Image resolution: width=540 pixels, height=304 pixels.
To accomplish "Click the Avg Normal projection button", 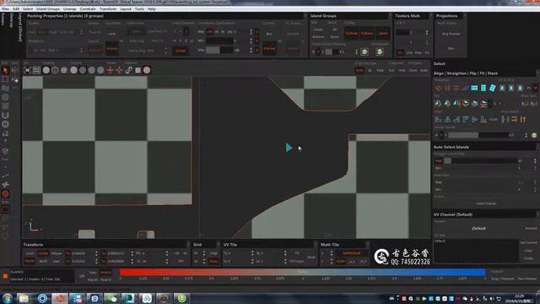I will pos(451,34).
